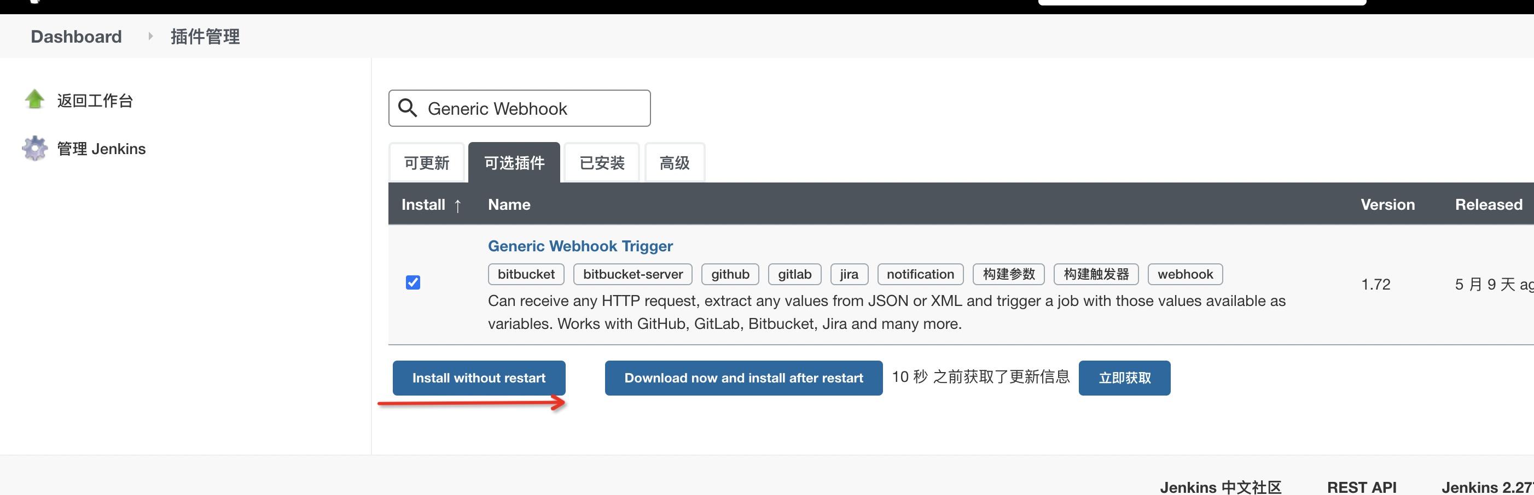Open Jenkins 中文社区 footer link
The height and width of the screenshot is (495, 1534).
[x=1220, y=487]
